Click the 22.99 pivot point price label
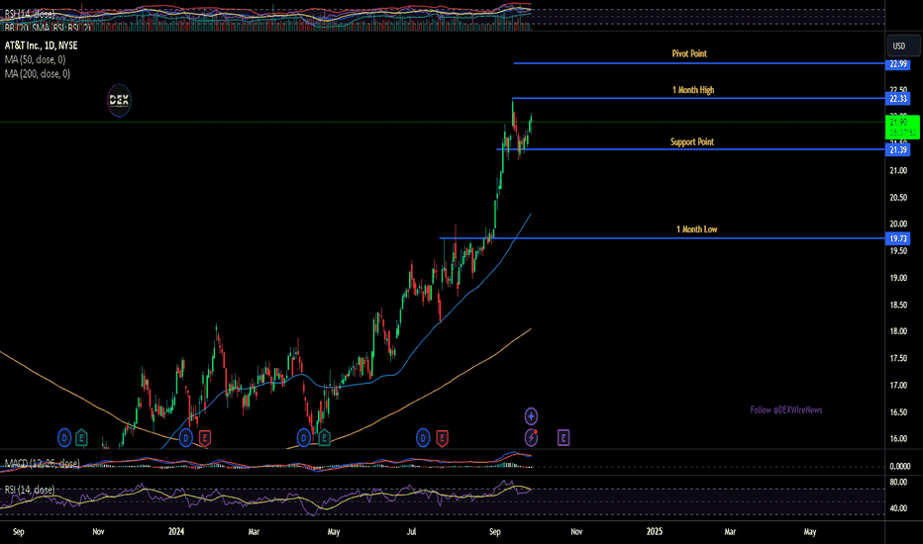 pyautogui.click(x=897, y=63)
